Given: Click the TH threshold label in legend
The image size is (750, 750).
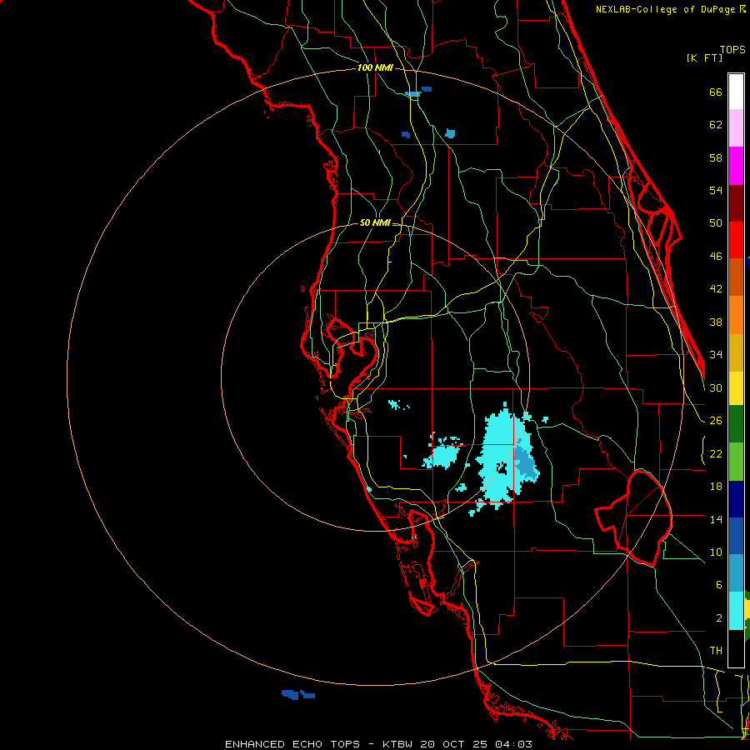Looking at the screenshot, I should point(716,651).
